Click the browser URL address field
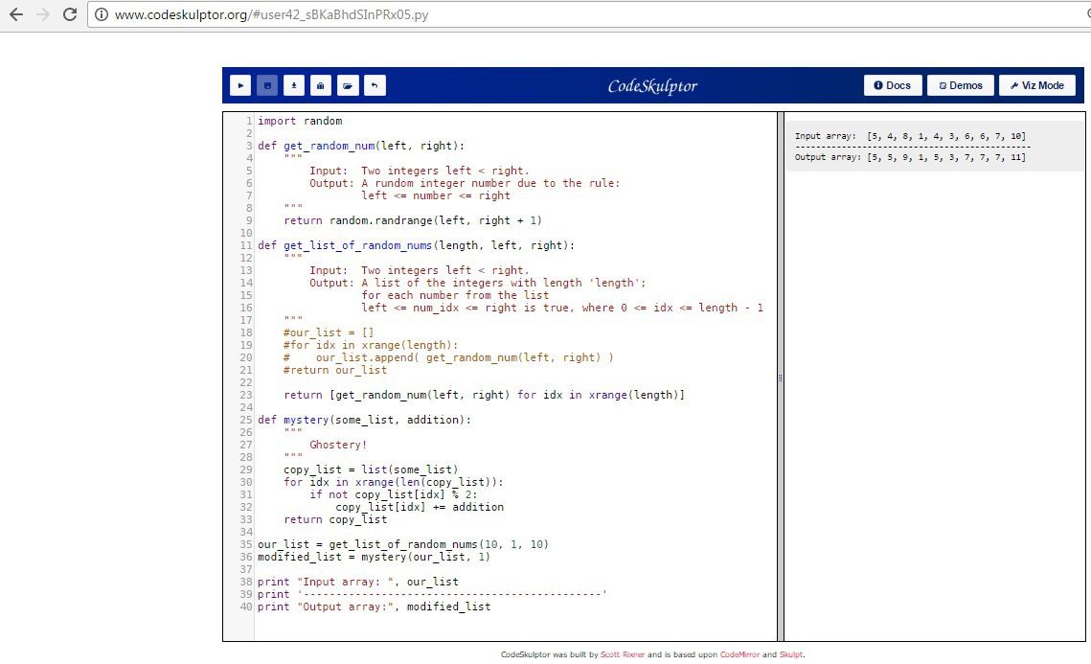 pos(591,14)
